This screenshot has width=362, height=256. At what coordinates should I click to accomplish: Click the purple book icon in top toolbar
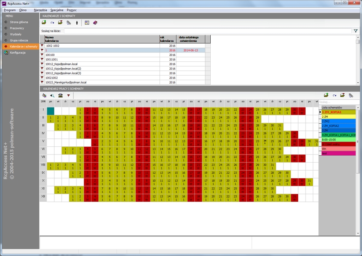(x=95, y=23)
